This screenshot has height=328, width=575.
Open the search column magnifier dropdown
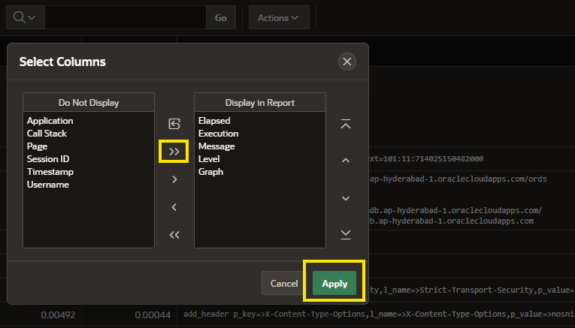pyautogui.click(x=26, y=17)
